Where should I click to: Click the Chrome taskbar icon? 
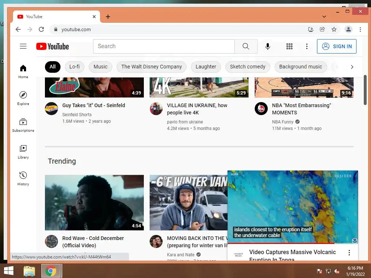[x=51, y=271]
